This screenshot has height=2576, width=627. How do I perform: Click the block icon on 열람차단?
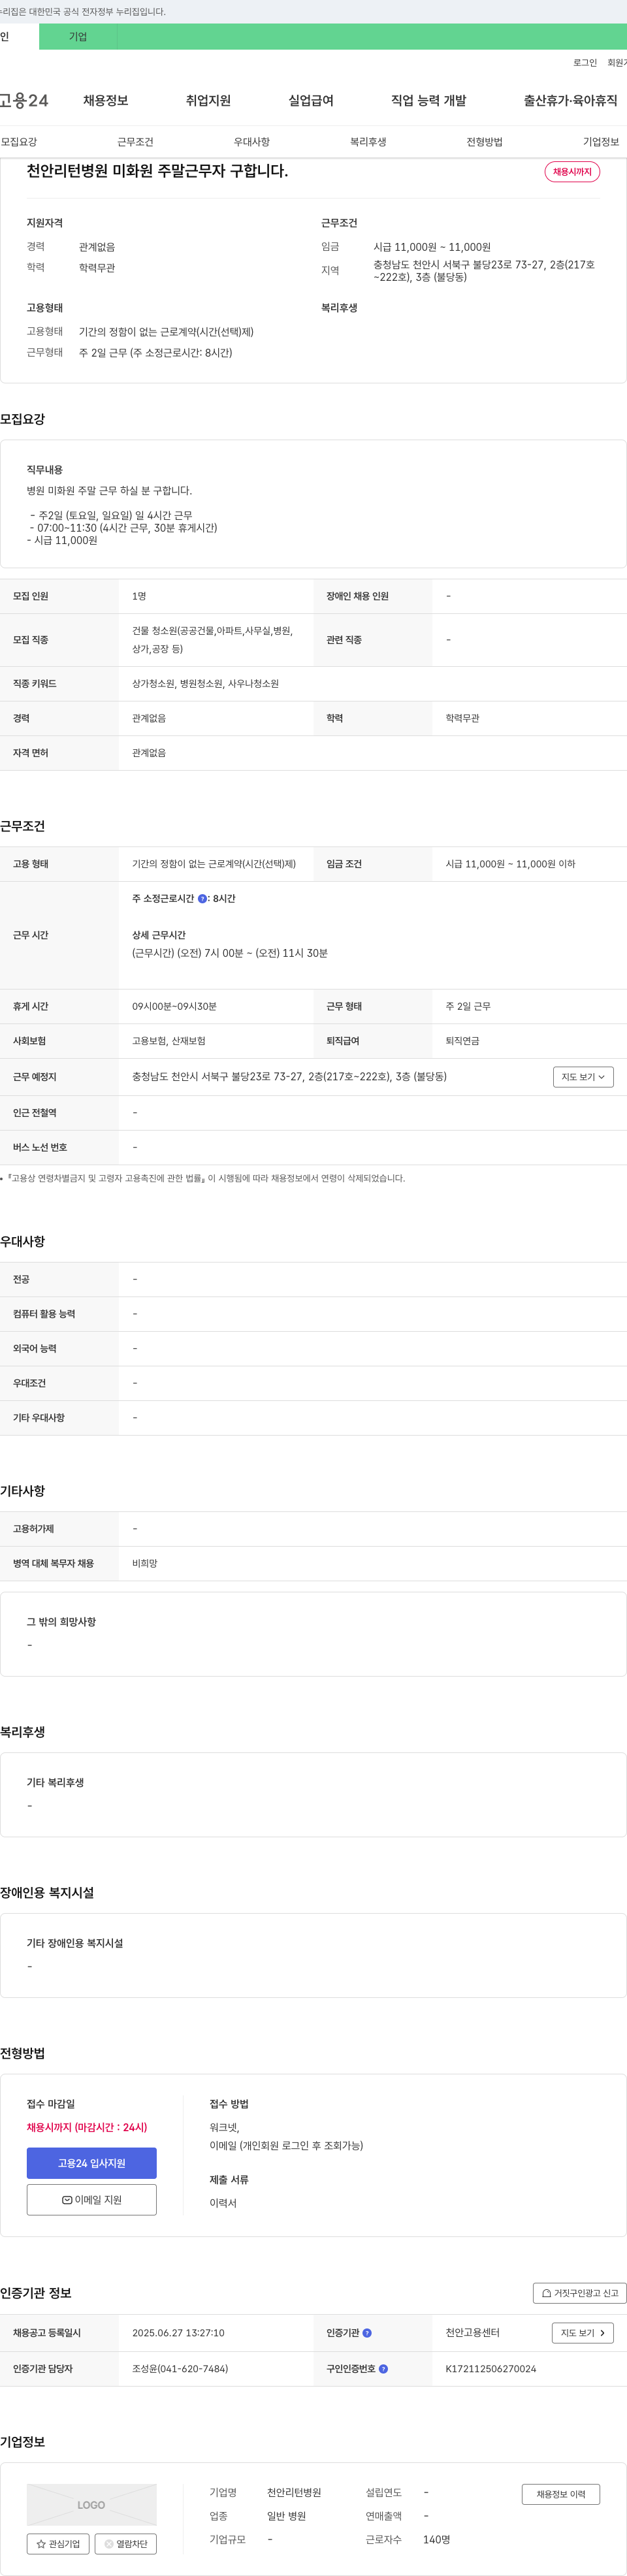[109, 2543]
